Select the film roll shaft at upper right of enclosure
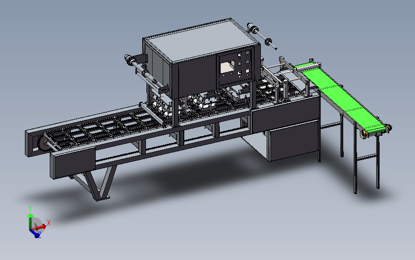The image size is (415, 260). pyautogui.click(x=261, y=36)
